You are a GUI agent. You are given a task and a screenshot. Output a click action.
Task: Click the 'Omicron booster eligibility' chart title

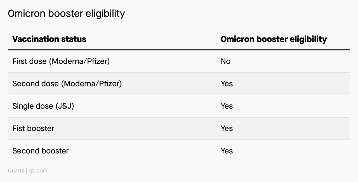click(x=66, y=13)
